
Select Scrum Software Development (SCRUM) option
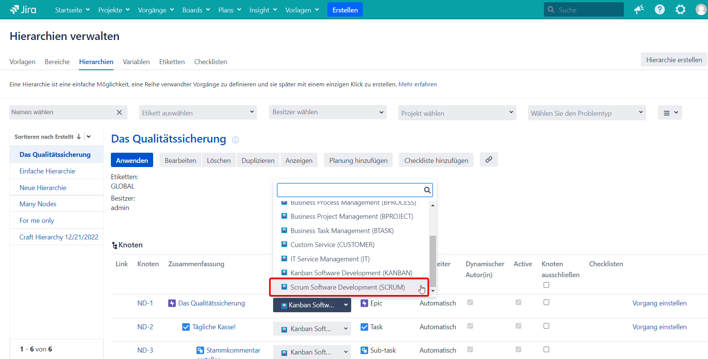(x=347, y=287)
